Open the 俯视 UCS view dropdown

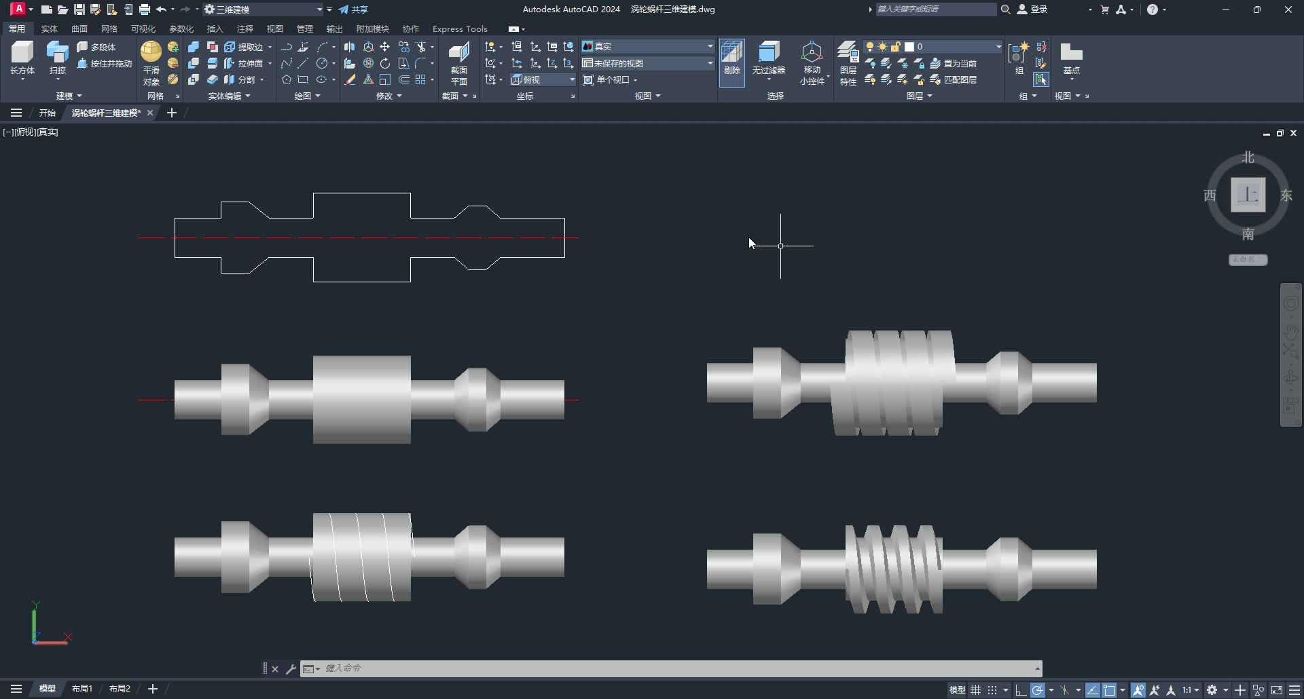click(x=543, y=79)
